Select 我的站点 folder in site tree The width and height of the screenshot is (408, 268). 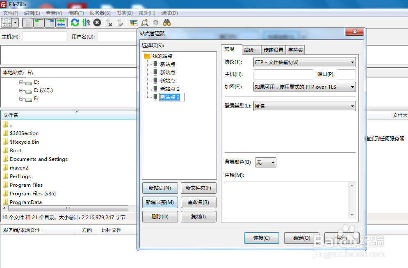[x=162, y=56]
